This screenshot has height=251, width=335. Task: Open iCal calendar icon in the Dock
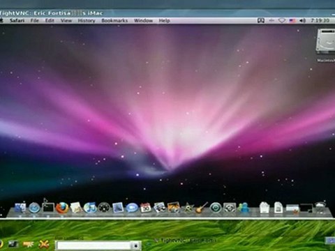[146, 208]
